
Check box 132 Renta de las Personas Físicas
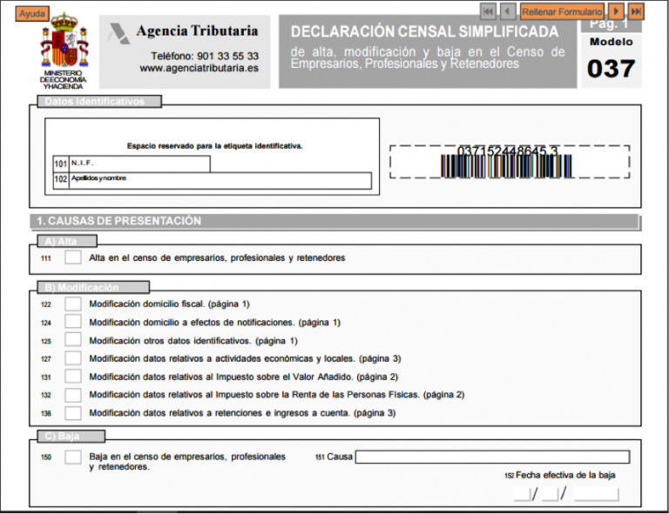73,395
